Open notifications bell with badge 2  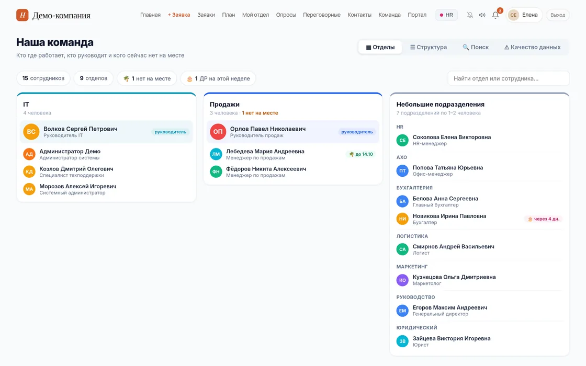(x=495, y=15)
